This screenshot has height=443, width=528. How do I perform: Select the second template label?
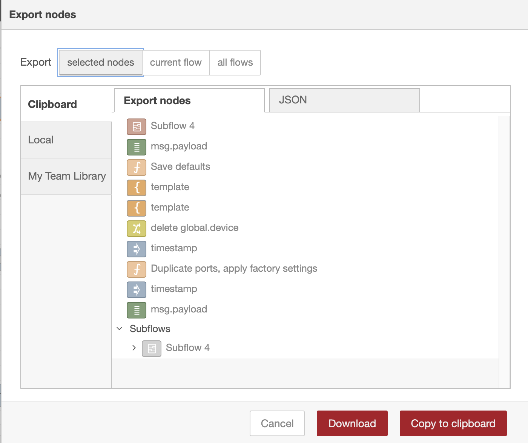170,208
